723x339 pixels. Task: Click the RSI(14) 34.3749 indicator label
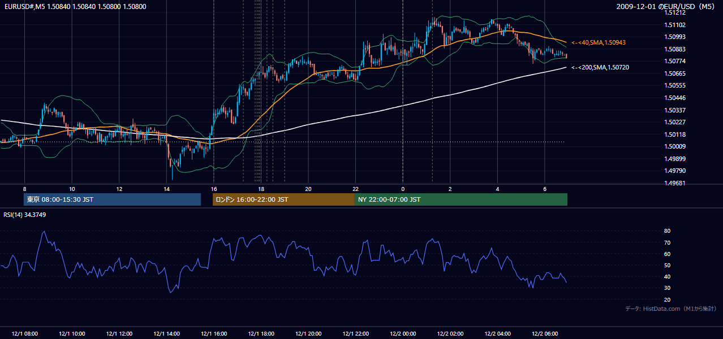[25, 215]
